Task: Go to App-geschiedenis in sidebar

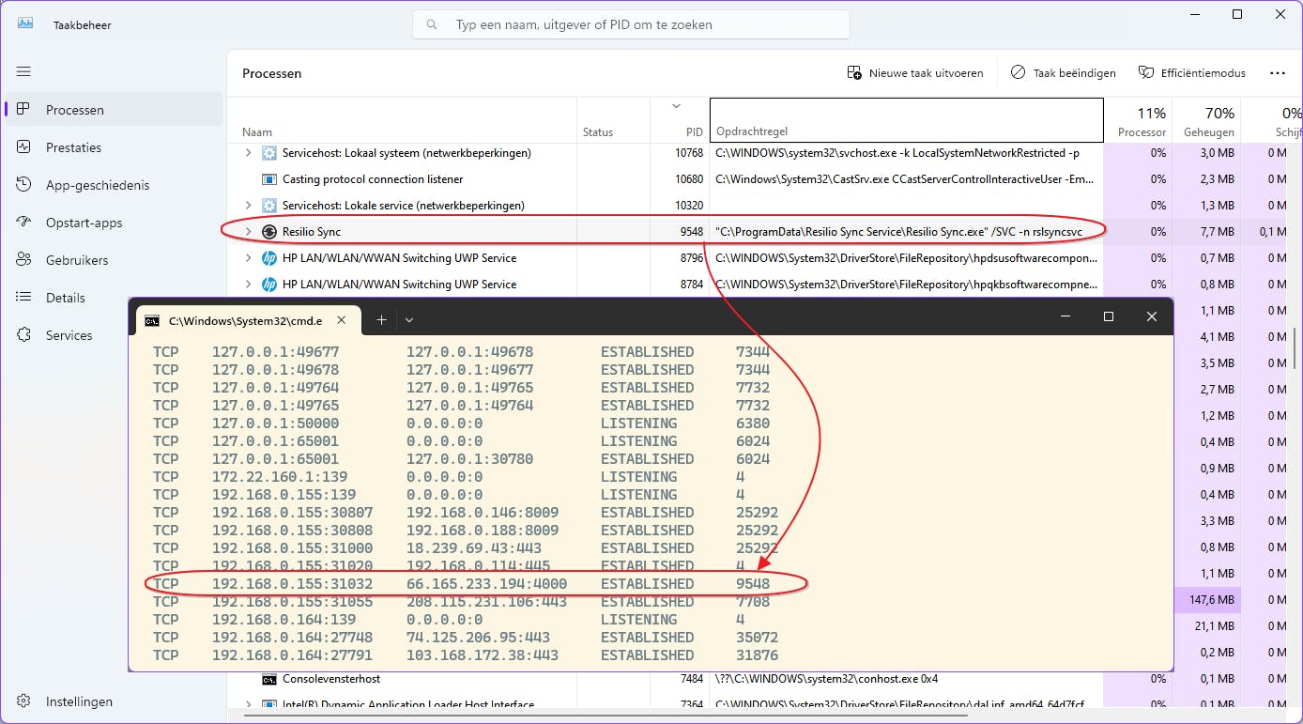Action: [x=97, y=185]
